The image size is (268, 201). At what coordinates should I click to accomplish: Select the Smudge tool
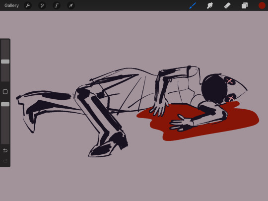[210, 5]
